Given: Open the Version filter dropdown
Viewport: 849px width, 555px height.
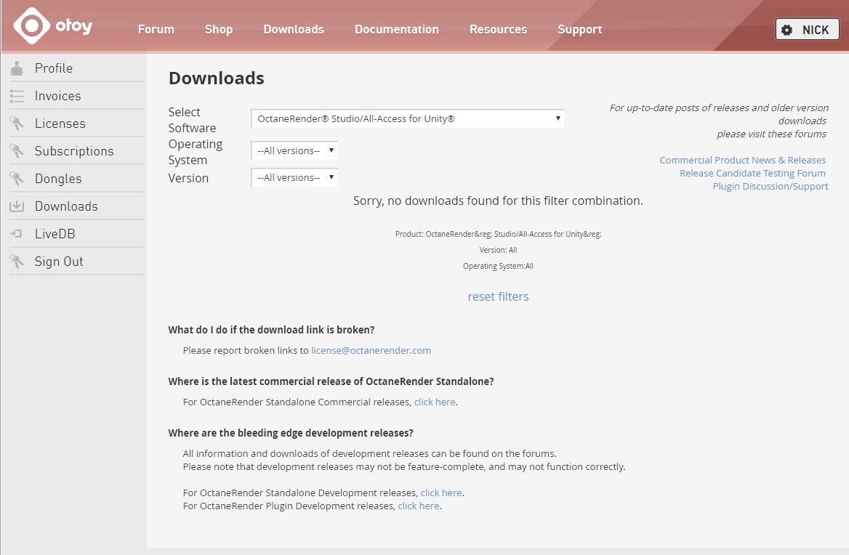Looking at the screenshot, I should point(294,177).
